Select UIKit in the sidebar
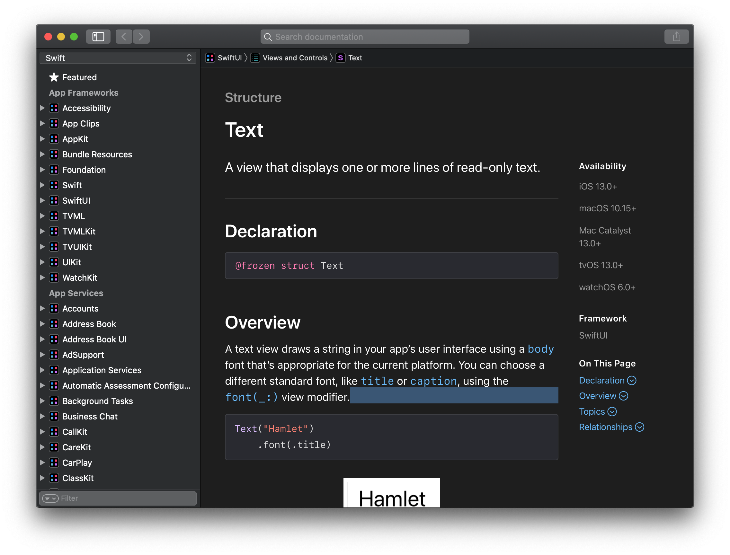The width and height of the screenshot is (730, 555). tap(72, 262)
